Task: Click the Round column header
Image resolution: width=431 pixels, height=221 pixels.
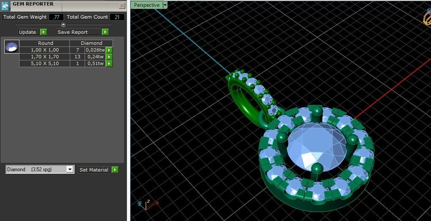Action: [45, 43]
